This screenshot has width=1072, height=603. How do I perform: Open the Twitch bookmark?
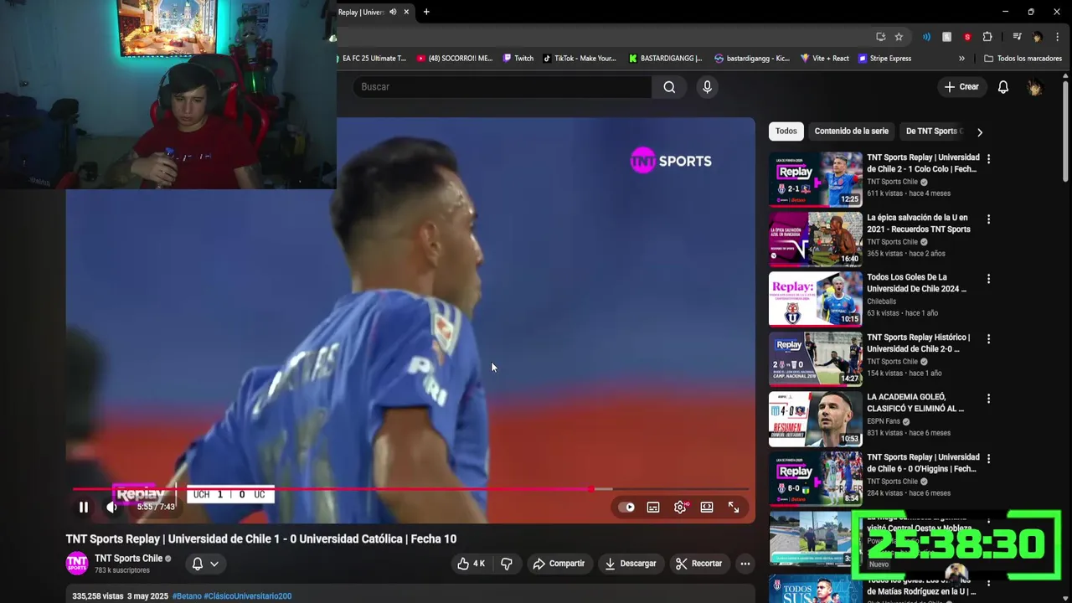(x=518, y=59)
